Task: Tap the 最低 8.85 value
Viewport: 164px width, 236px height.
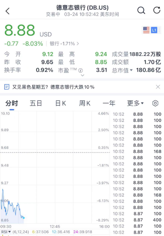Action: [101, 62]
